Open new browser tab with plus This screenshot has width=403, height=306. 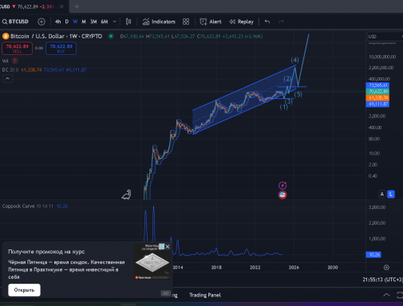point(77,6)
